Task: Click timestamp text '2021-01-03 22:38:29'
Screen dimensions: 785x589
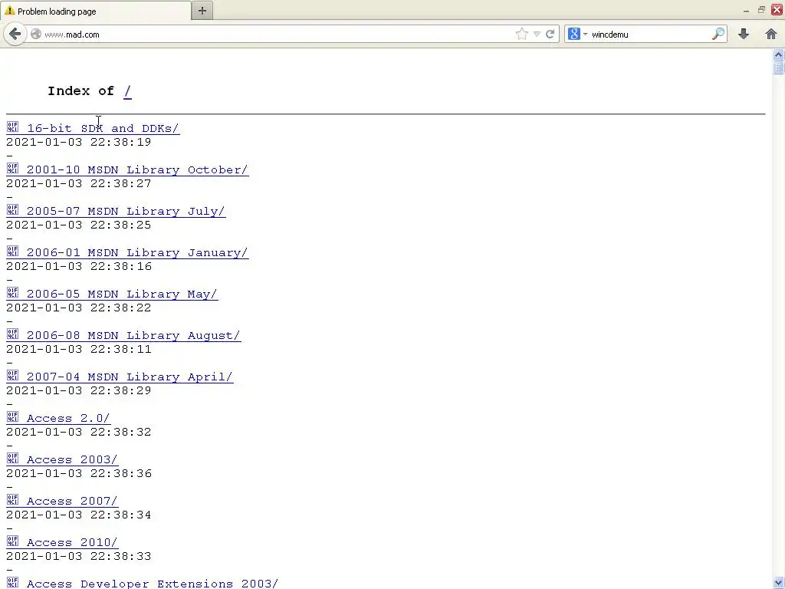Action: pos(79,390)
